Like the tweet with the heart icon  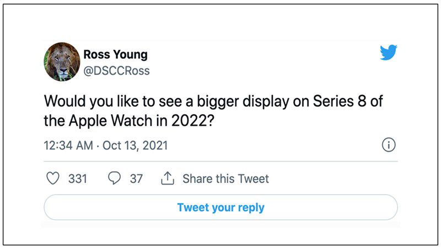coord(52,179)
